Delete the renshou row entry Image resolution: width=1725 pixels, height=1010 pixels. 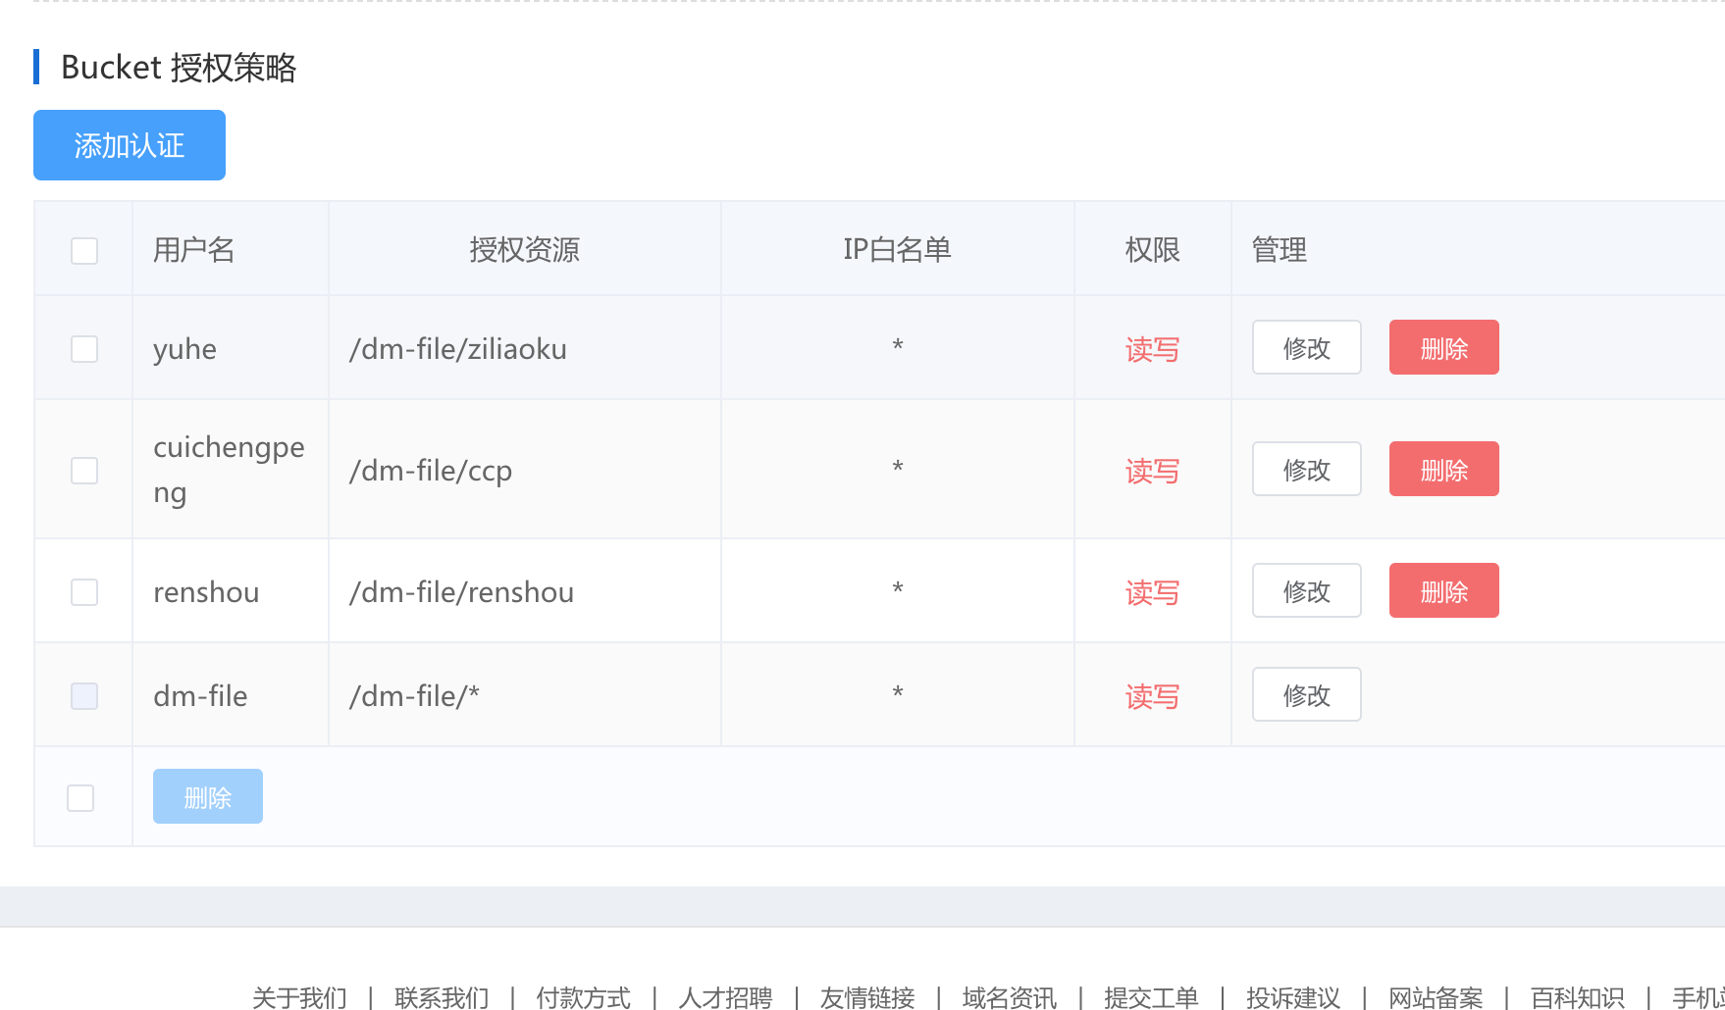click(1443, 591)
